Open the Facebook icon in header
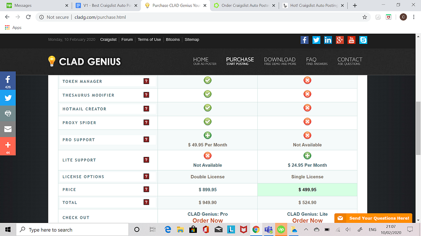 tap(305, 40)
